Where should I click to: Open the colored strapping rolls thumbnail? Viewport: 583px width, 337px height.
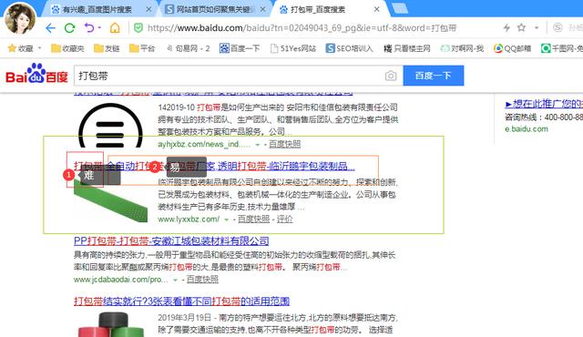pyautogui.click(x=110, y=324)
